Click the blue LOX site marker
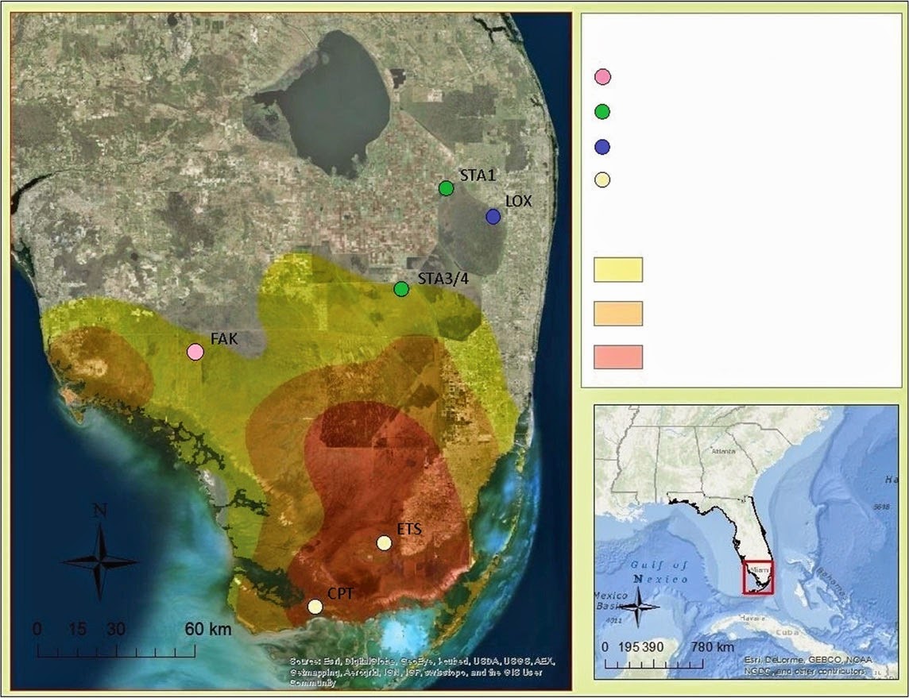The height and width of the screenshot is (698, 909). click(493, 217)
